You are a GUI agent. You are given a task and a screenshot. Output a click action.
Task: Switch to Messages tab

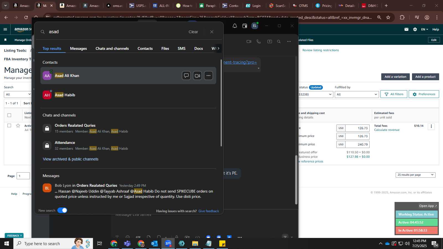pyautogui.click(x=78, y=48)
